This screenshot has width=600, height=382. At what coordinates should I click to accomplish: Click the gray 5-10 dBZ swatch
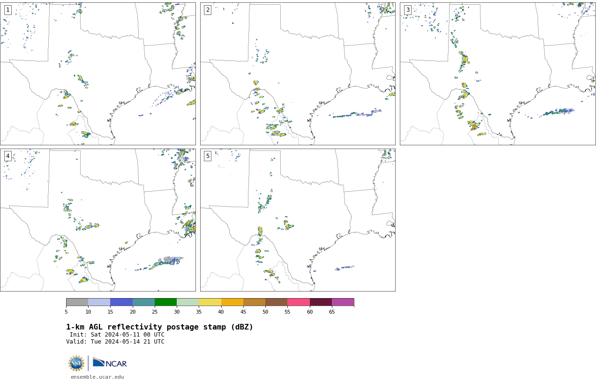point(77,302)
